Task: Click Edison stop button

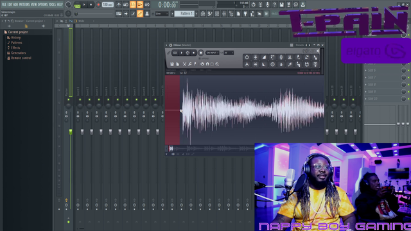Action: click(x=194, y=53)
